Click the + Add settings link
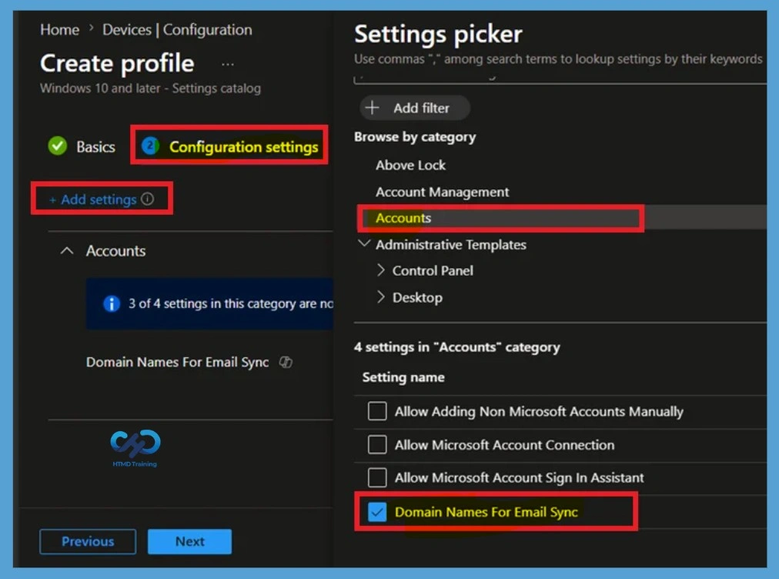Image resolution: width=779 pixels, height=579 pixels. point(93,199)
